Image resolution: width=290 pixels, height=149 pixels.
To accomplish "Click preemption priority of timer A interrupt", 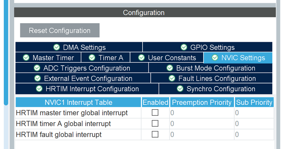I will tap(202, 124).
